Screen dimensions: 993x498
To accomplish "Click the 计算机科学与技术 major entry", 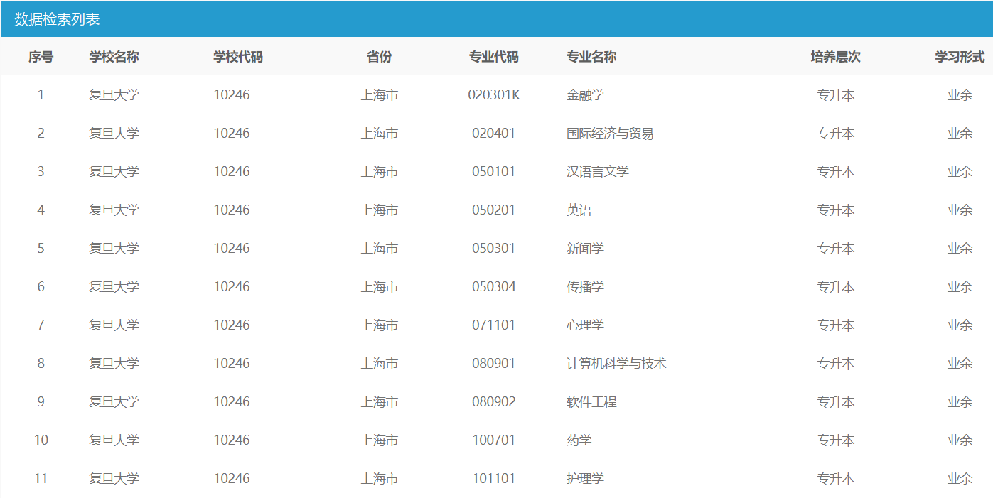I will pos(616,363).
